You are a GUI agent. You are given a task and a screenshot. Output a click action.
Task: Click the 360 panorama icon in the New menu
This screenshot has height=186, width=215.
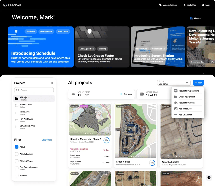[x=175, y=91]
